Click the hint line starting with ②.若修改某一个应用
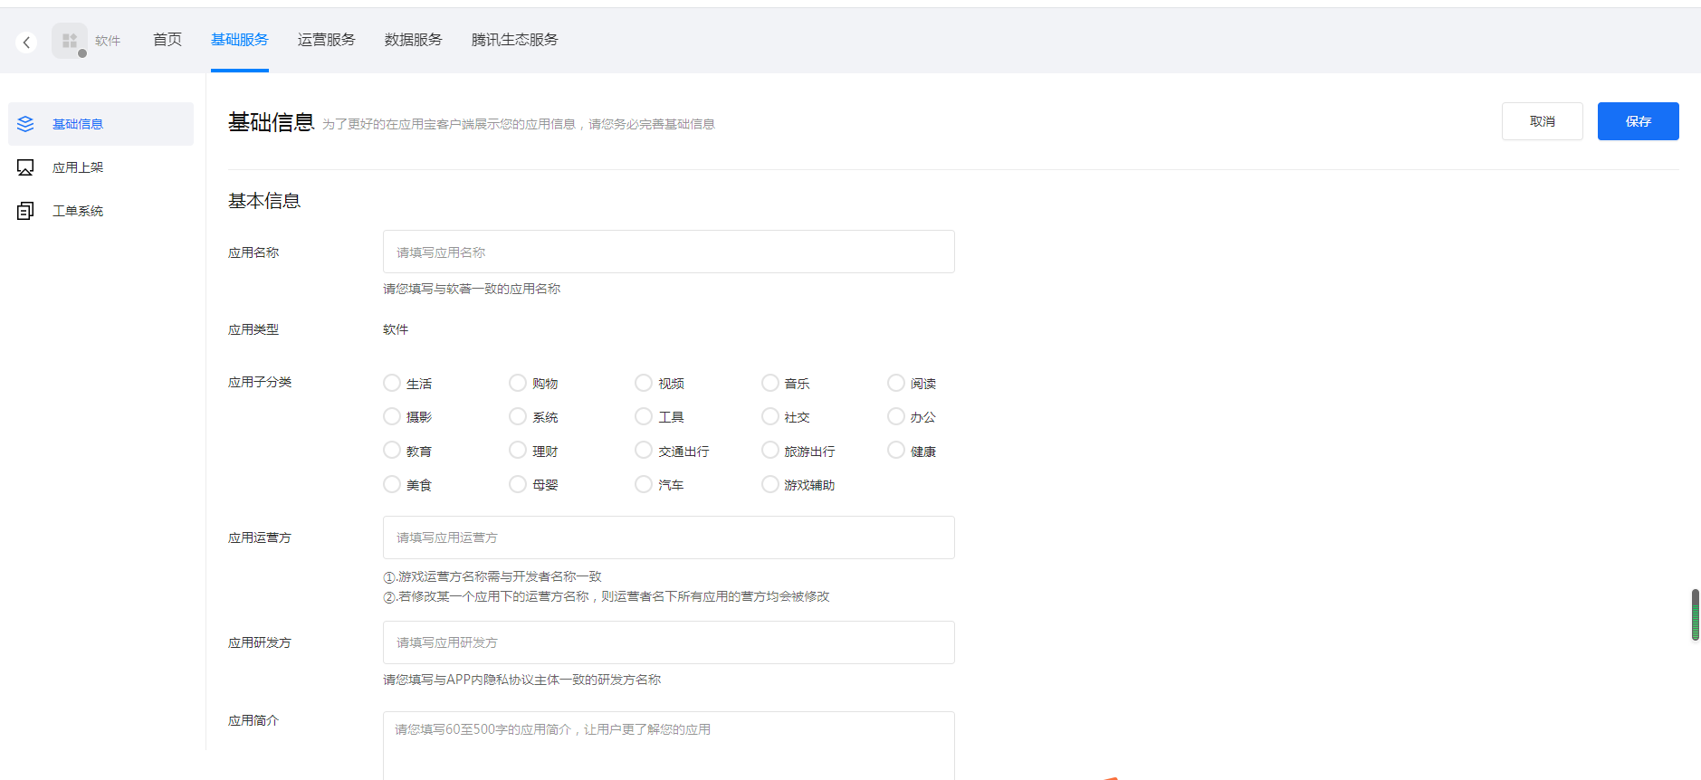 click(607, 596)
